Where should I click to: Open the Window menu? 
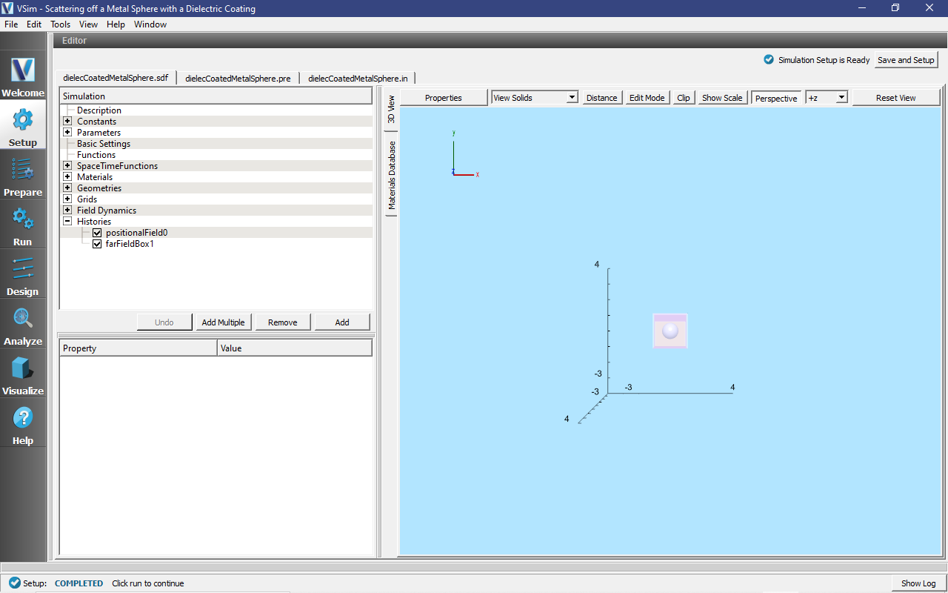tap(150, 24)
